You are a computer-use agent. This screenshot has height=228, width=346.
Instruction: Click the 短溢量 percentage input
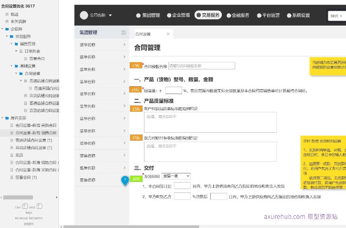pyautogui.click(x=173, y=91)
